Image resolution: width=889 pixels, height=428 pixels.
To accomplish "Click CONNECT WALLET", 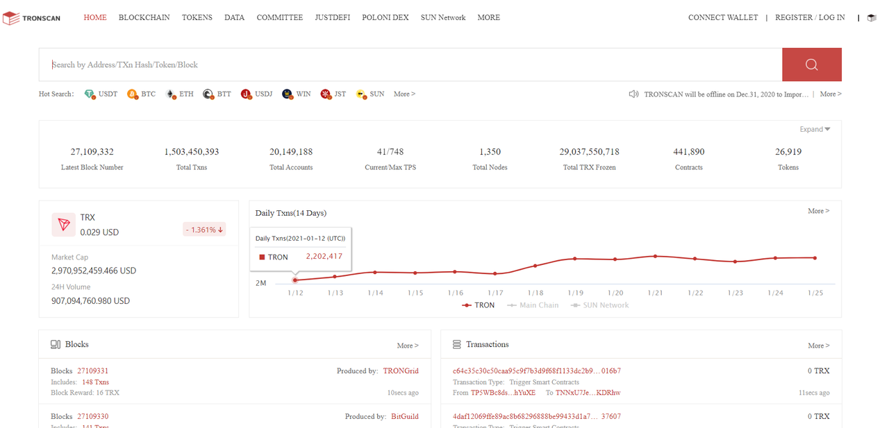I will tap(723, 17).
